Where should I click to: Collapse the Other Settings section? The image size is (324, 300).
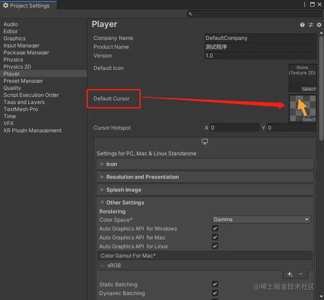point(205,202)
